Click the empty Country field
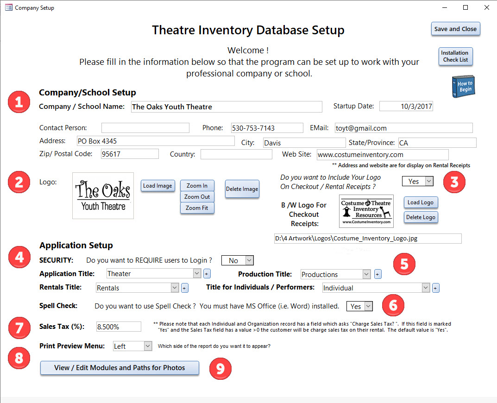Screen dimensions: 497x403 236,154
